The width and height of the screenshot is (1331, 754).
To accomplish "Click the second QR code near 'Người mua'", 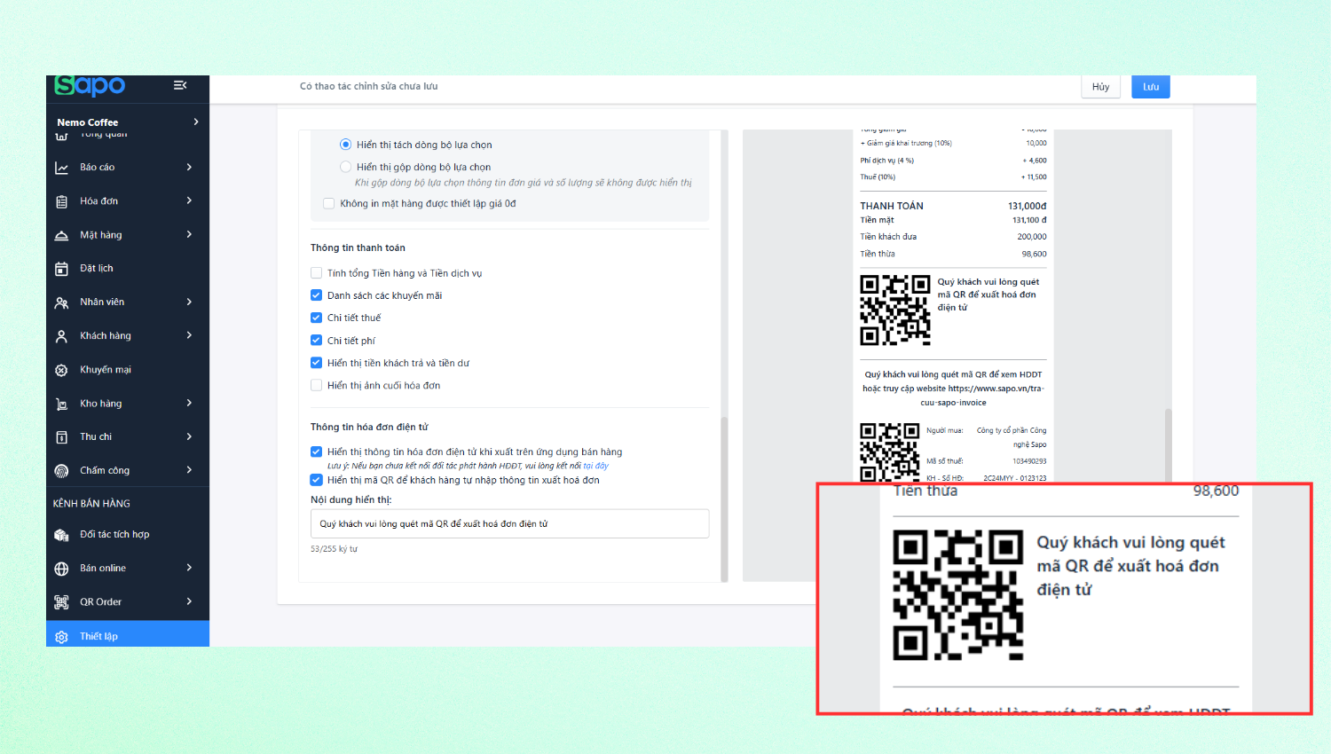I will 890,452.
